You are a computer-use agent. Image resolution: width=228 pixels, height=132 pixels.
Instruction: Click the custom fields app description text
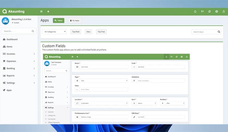tap(74, 50)
